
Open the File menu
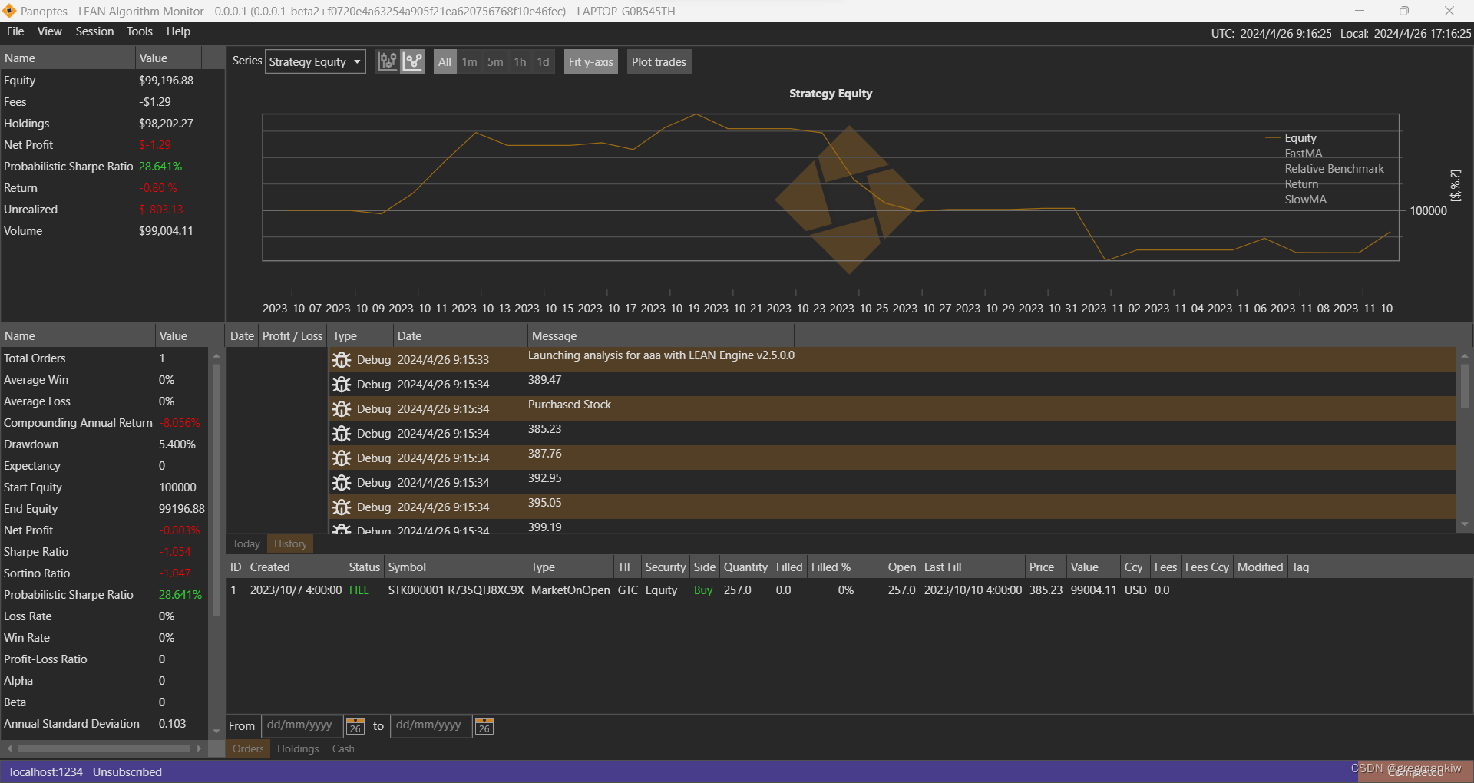15,31
